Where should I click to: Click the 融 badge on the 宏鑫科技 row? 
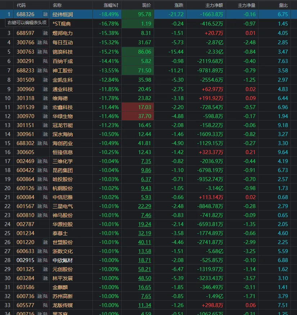coord(45,107)
